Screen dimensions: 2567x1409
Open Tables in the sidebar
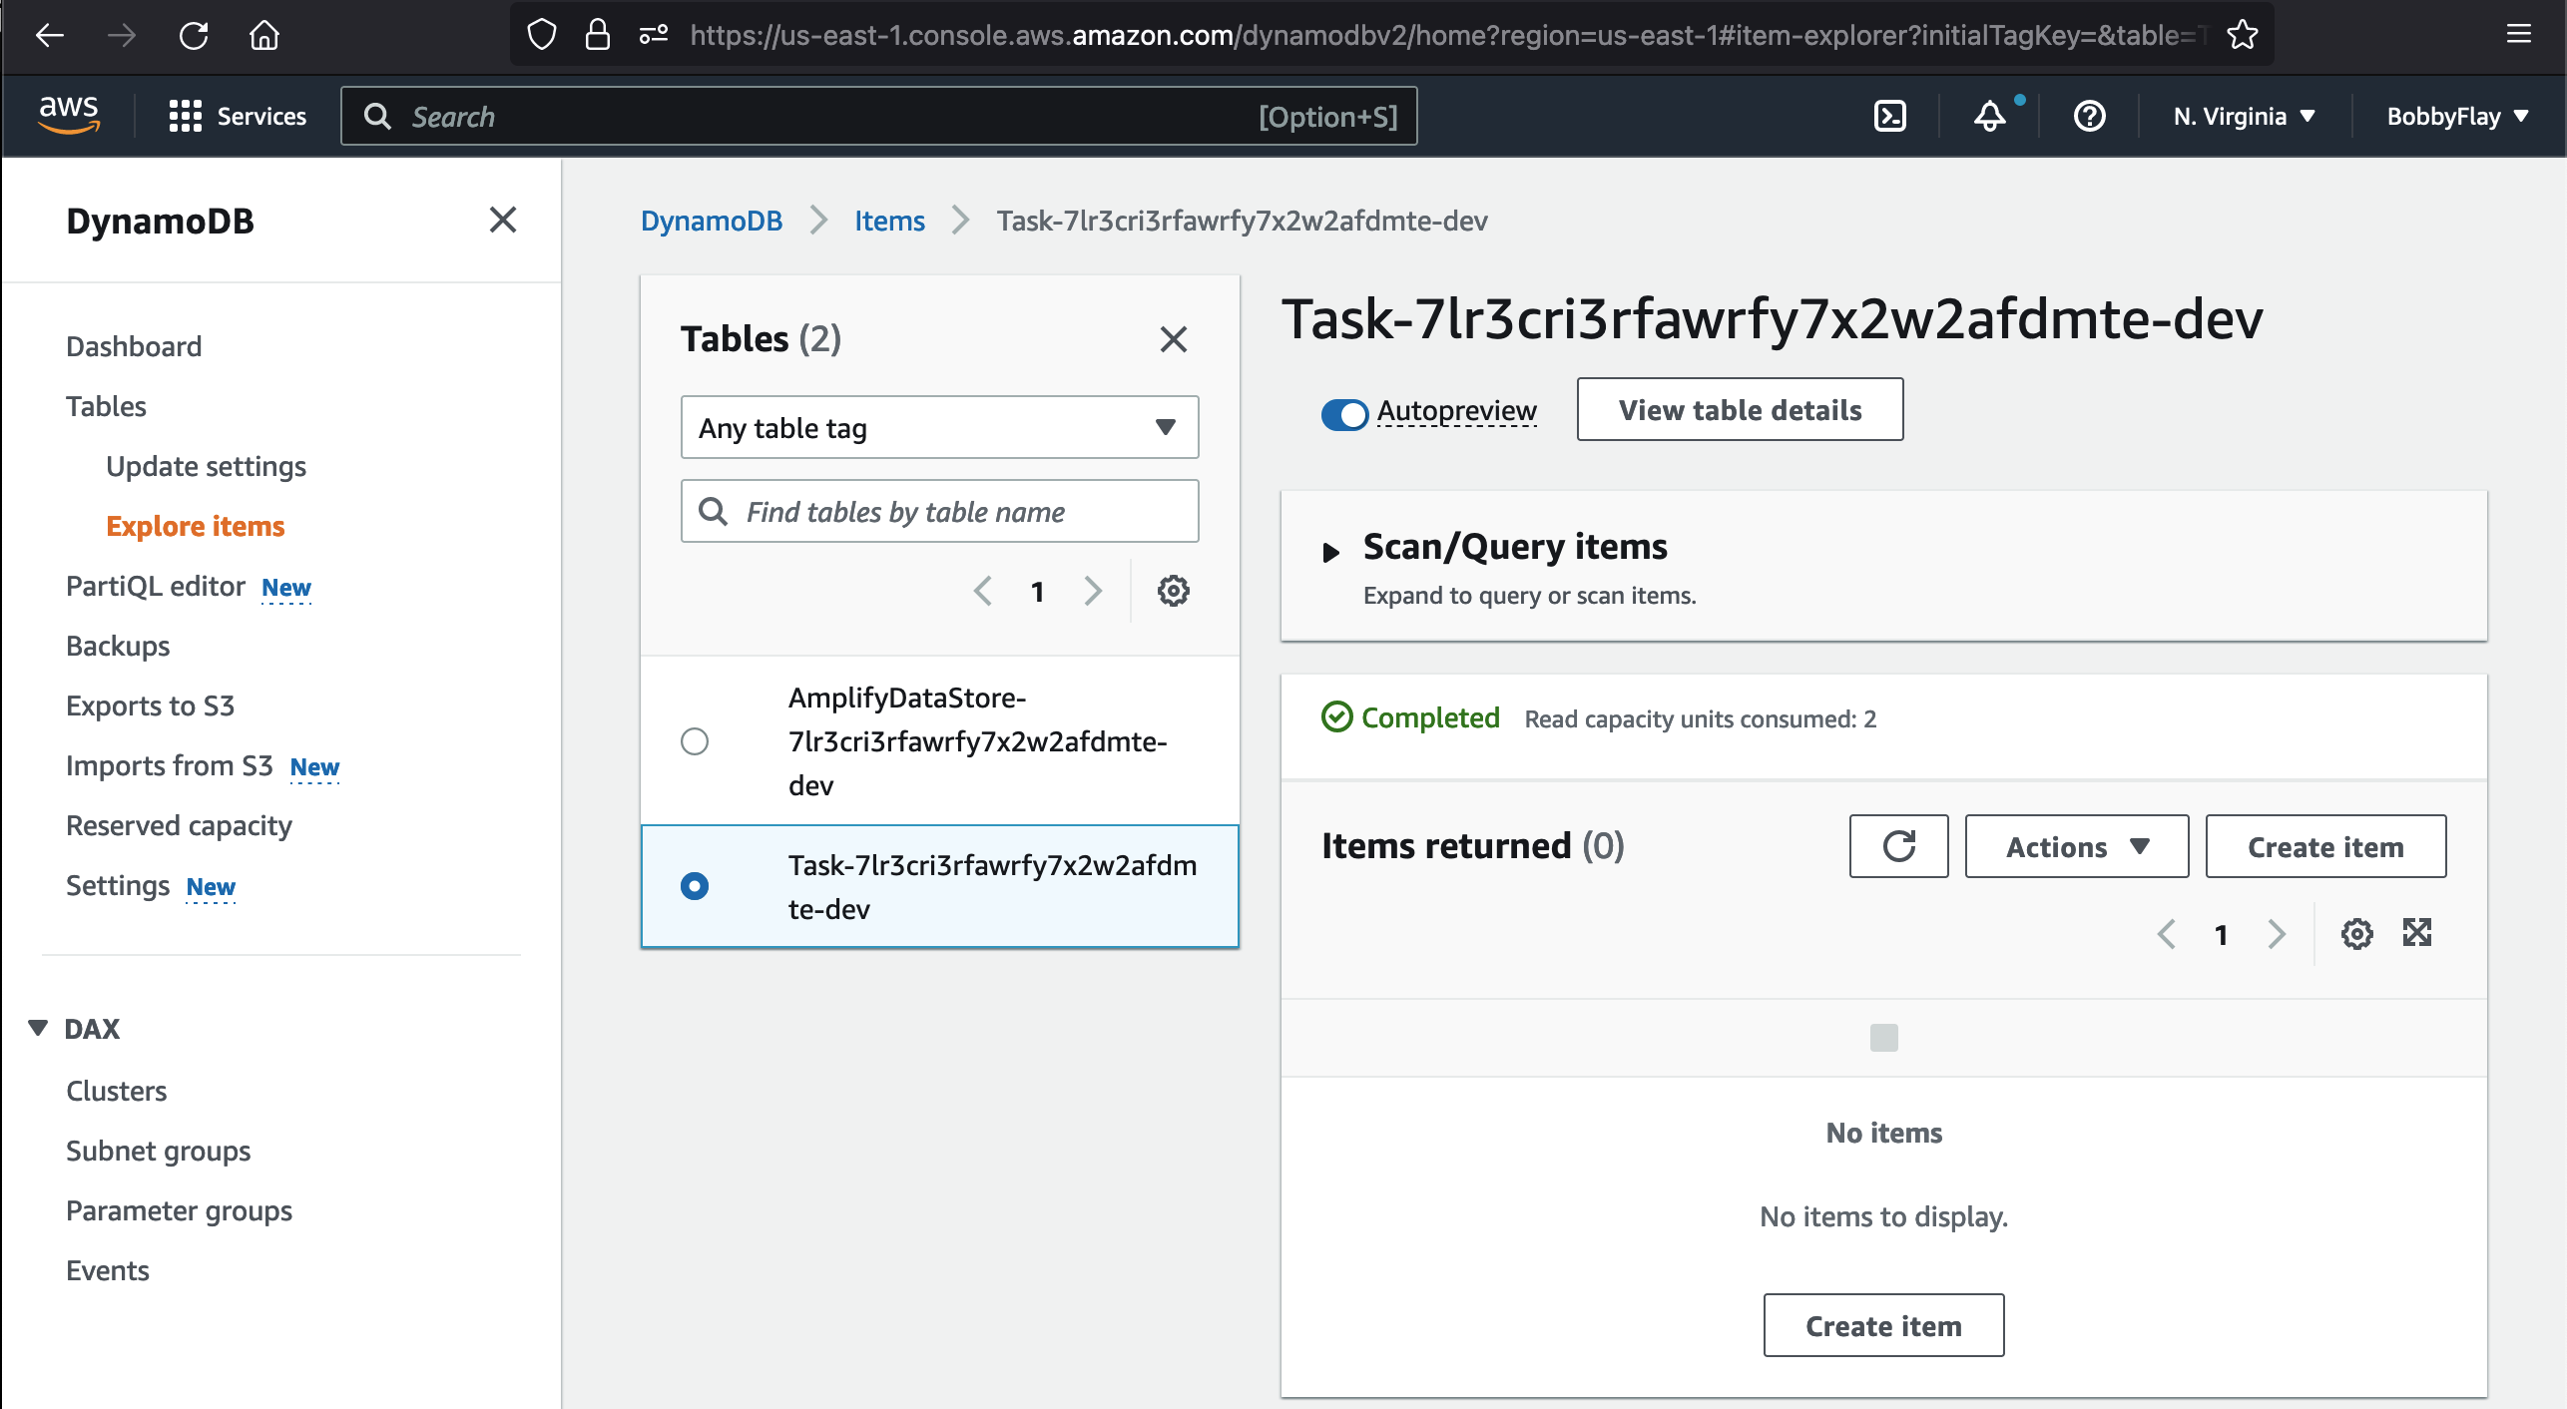tap(106, 405)
